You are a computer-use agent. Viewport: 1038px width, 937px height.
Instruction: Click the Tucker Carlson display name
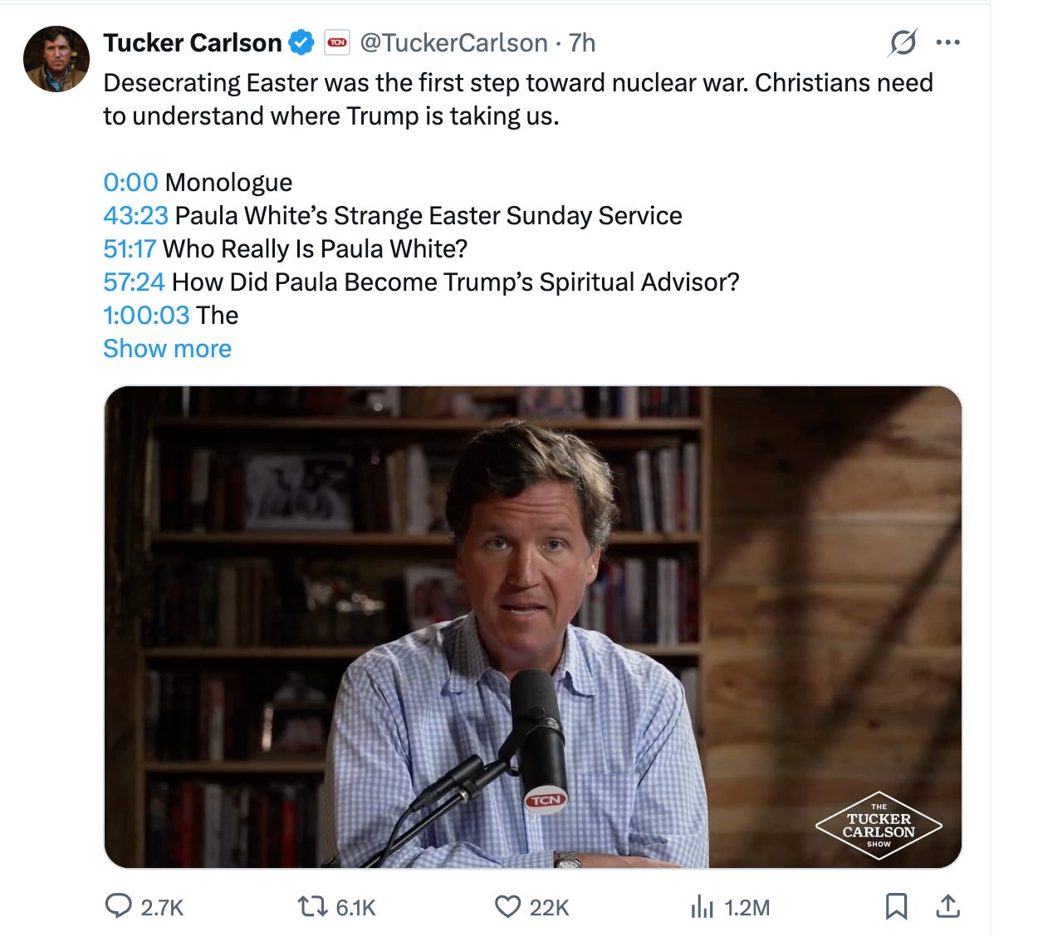193,42
